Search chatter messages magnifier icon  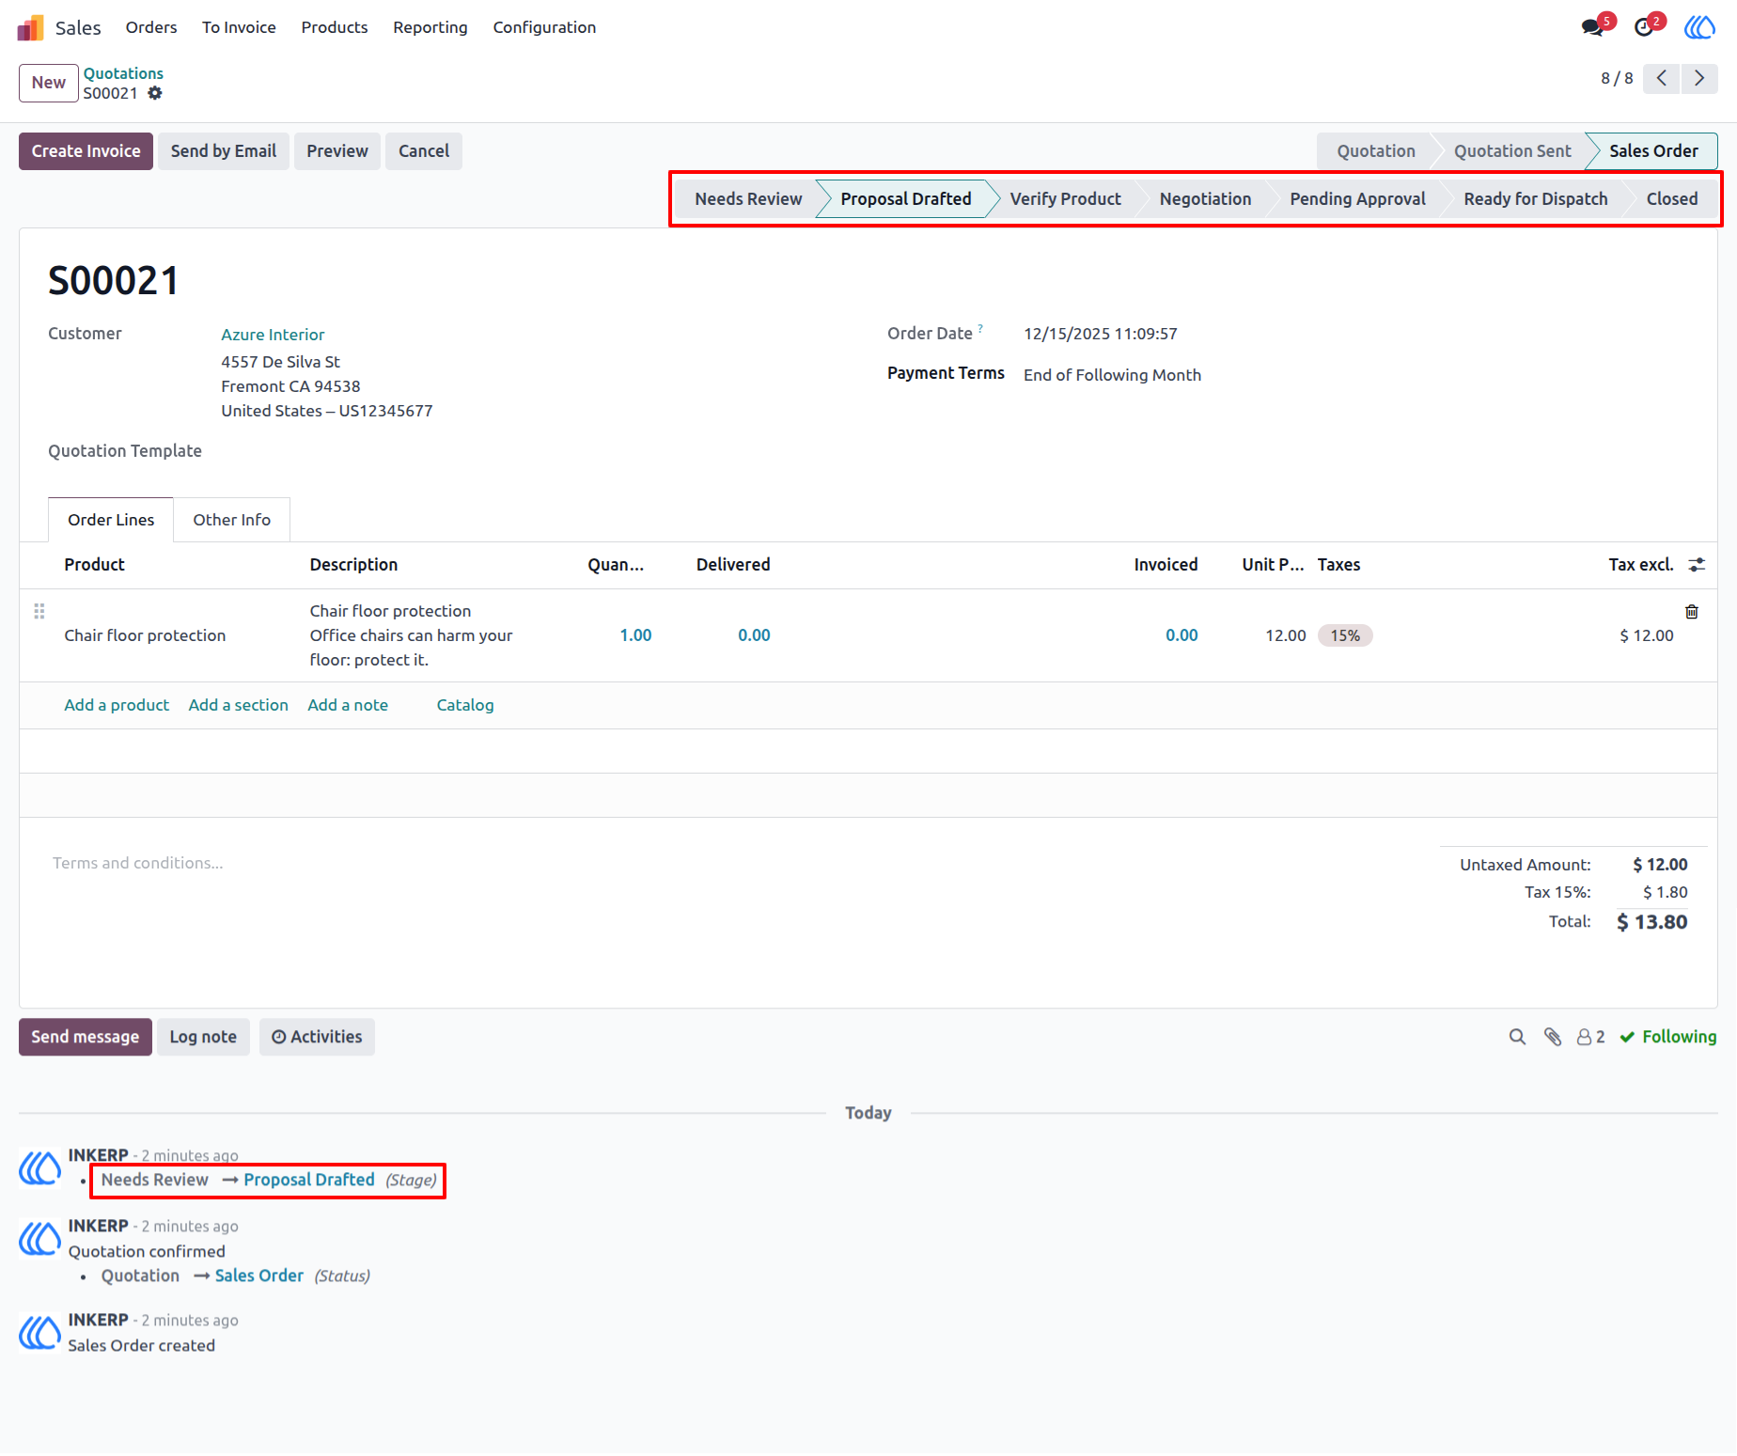point(1517,1037)
